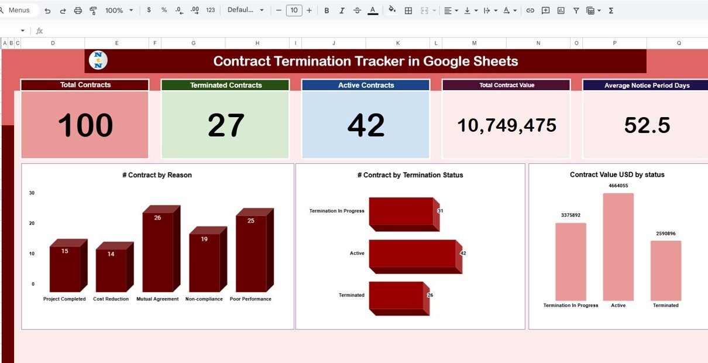
Task: Expand the Default font dropdown
Action: click(246, 11)
